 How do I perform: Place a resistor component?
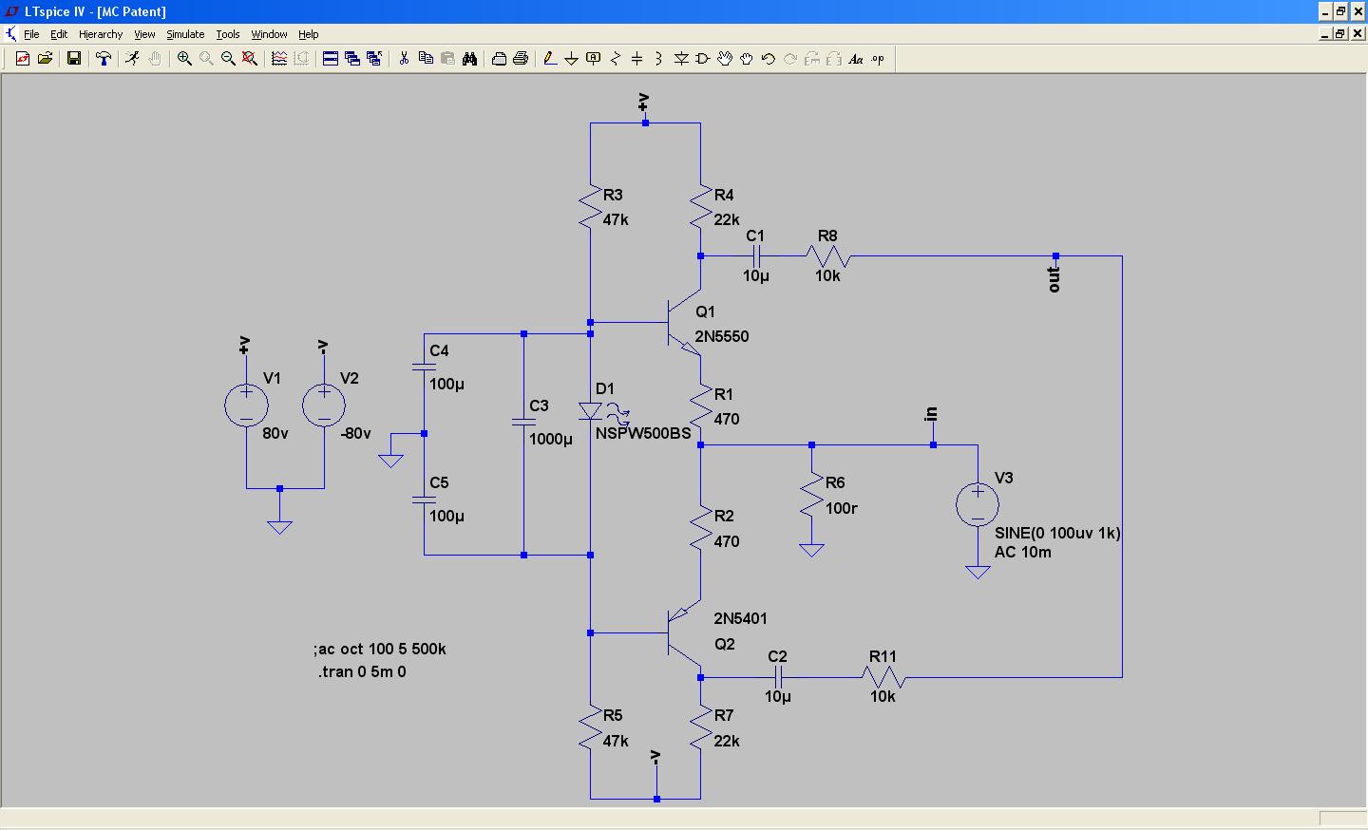pyautogui.click(x=615, y=59)
